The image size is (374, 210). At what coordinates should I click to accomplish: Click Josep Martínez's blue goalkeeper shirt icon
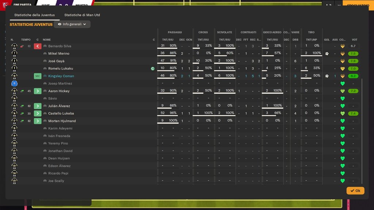pos(14,83)
